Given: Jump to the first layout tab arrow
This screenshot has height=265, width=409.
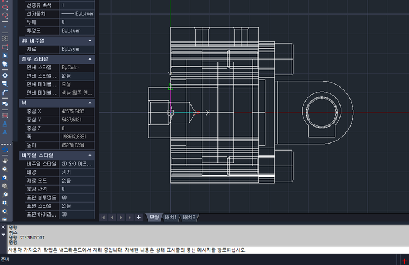Looking at the screenshot, I should point(104,217).
